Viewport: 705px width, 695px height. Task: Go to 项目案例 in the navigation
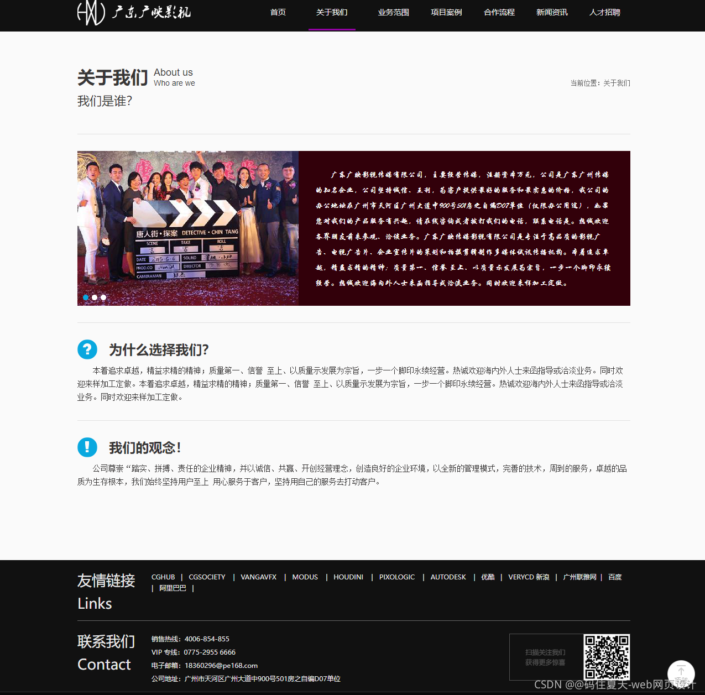(446, 12)
